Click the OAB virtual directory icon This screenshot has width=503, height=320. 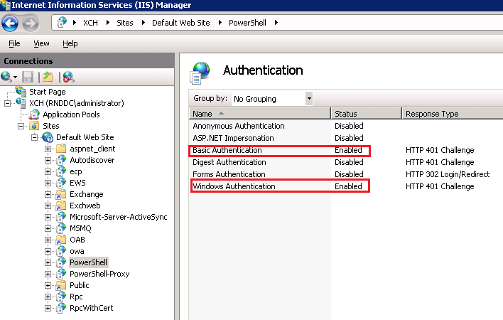(x=61, y=240)
